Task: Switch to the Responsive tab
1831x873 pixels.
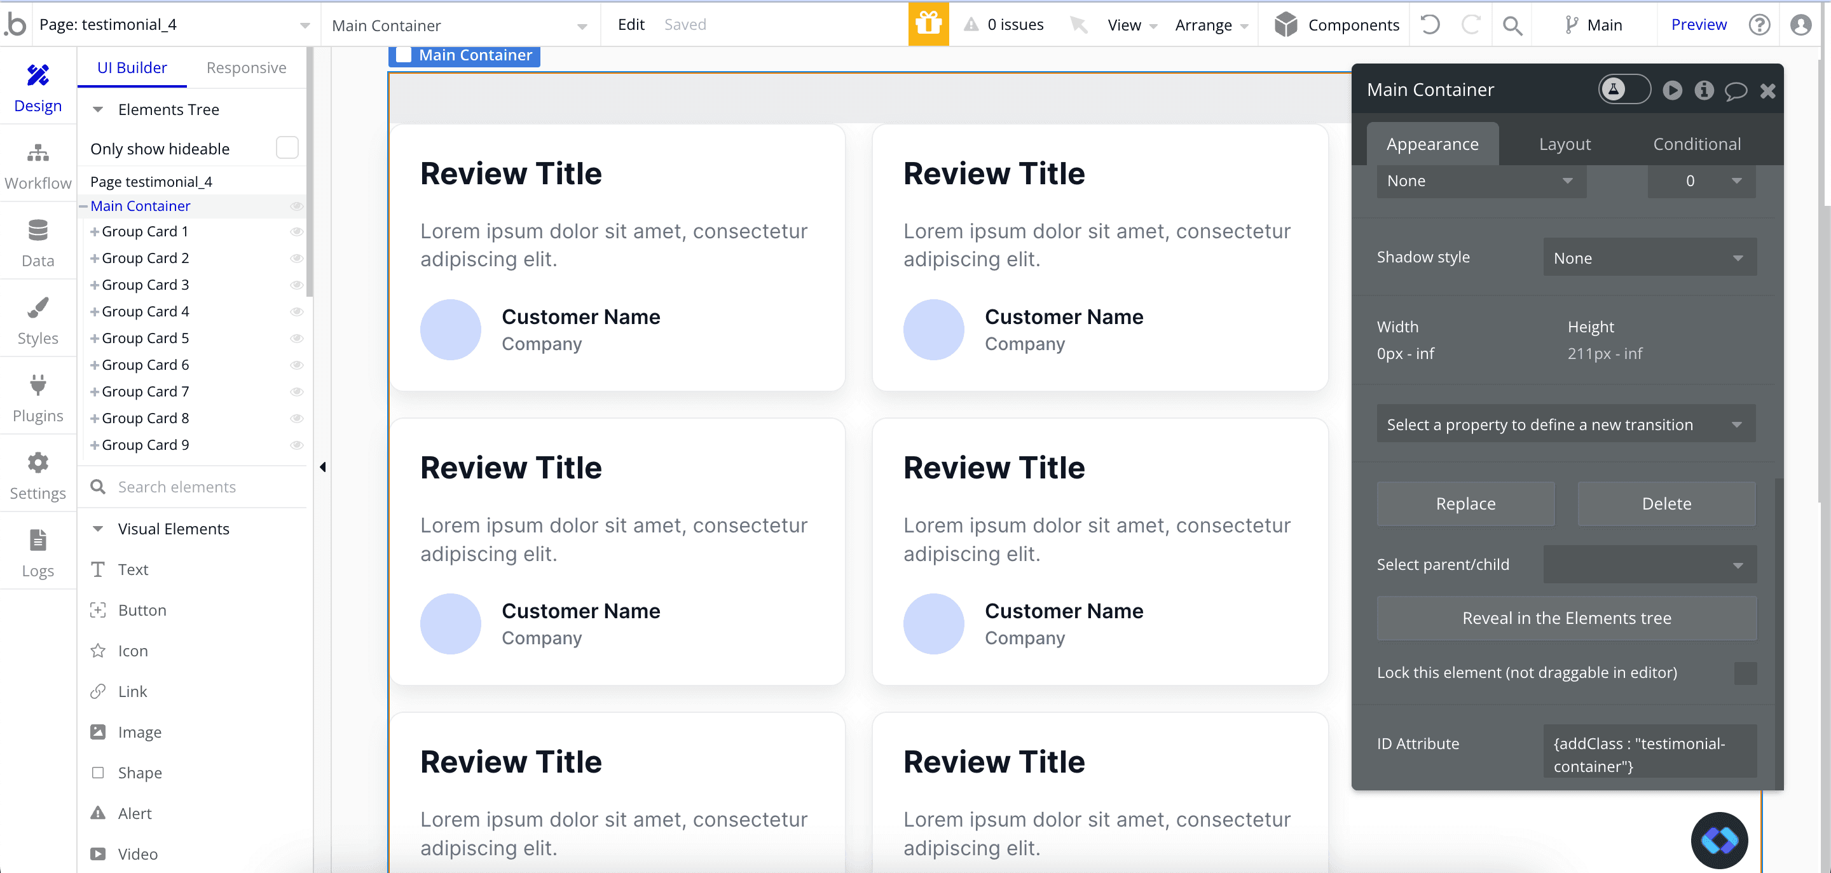Action: (246, 67)
